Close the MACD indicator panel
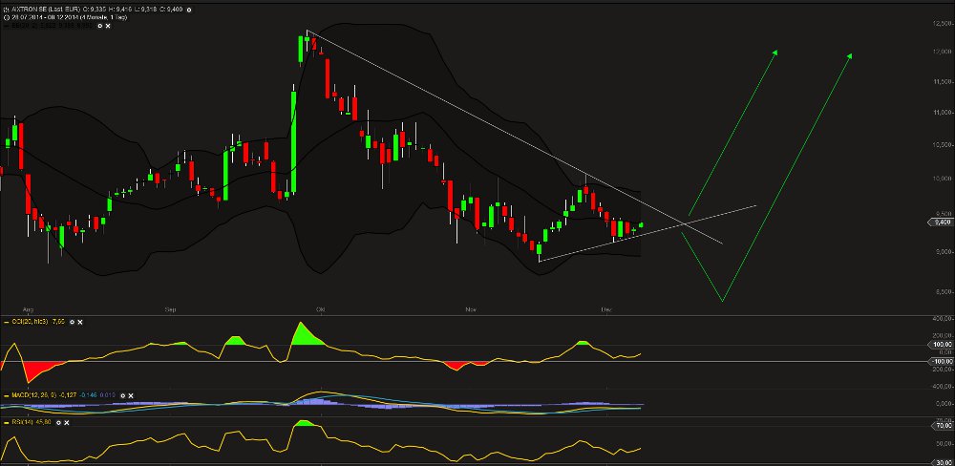The height and width of the screenshot is (466, 955). (130, 395)
